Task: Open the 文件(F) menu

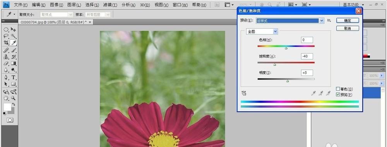Action: 21,5
